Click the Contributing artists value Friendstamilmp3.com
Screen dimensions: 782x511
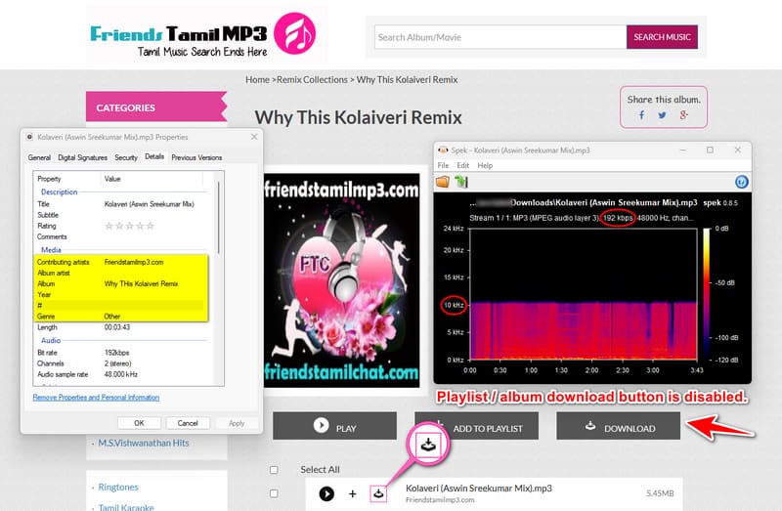134,262
